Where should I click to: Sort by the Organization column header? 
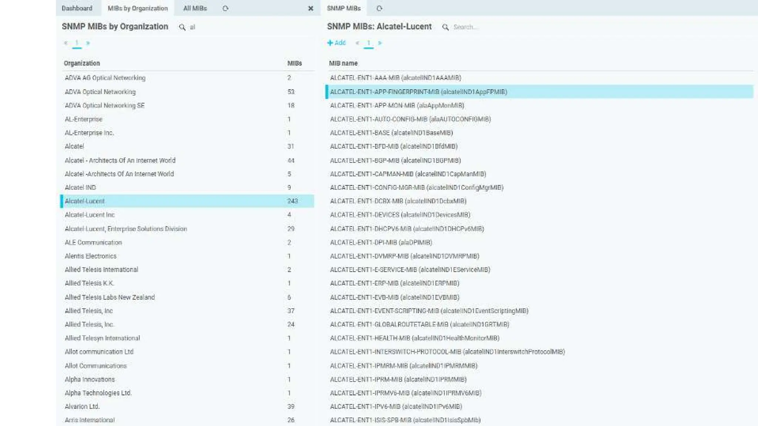click(x=82, y=63)
